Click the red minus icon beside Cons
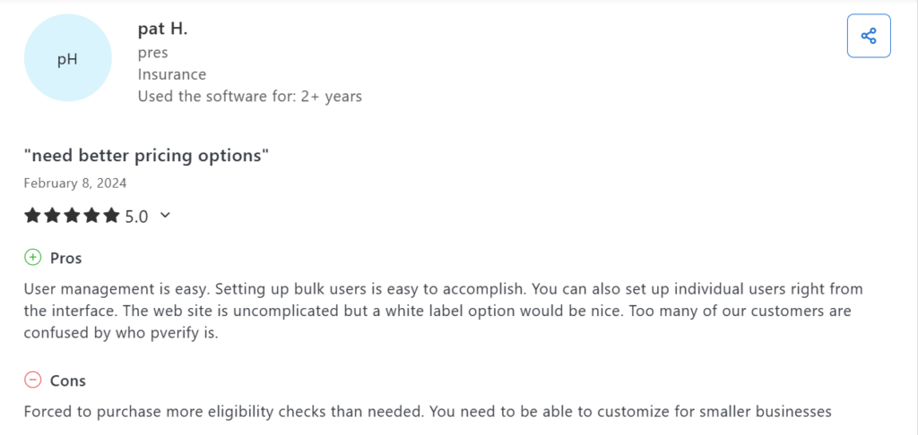This screenshot has width=918, height=435. tap(33, 380)
